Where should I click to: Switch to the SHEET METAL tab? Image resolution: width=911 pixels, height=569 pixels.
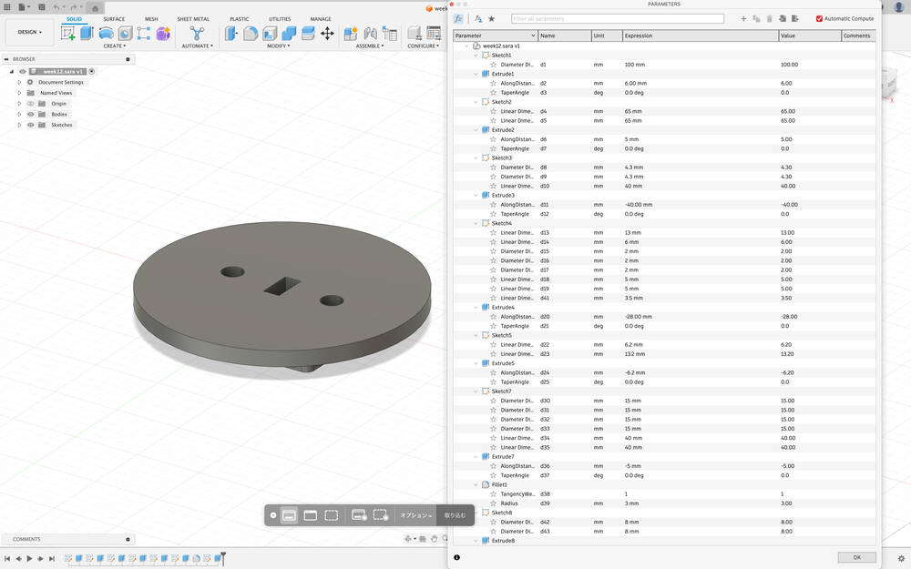point(193,19)
